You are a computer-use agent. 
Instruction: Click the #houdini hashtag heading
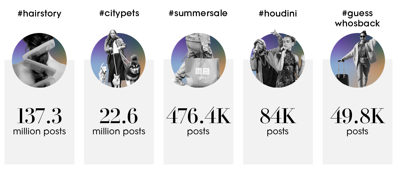pos(278,14)
